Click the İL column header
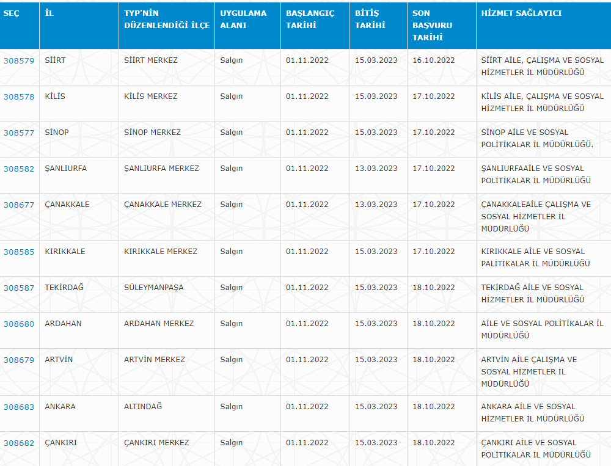 coord(79,26)
